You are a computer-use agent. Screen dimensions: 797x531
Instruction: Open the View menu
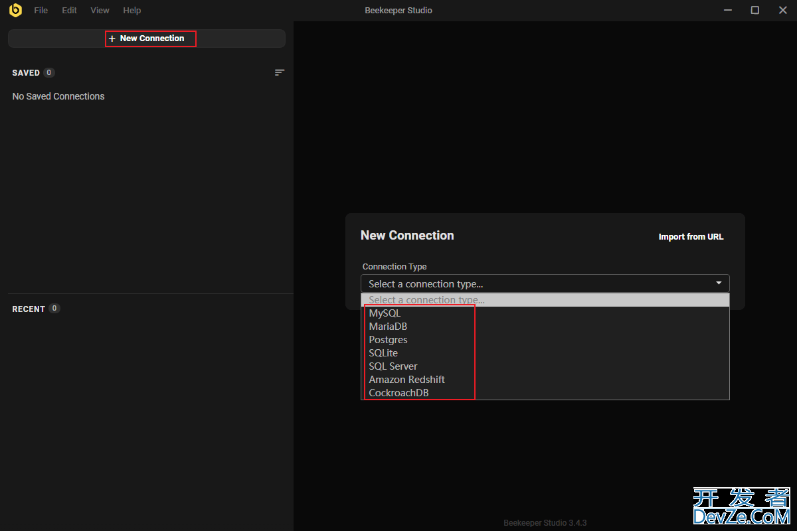tap(100, 11)
